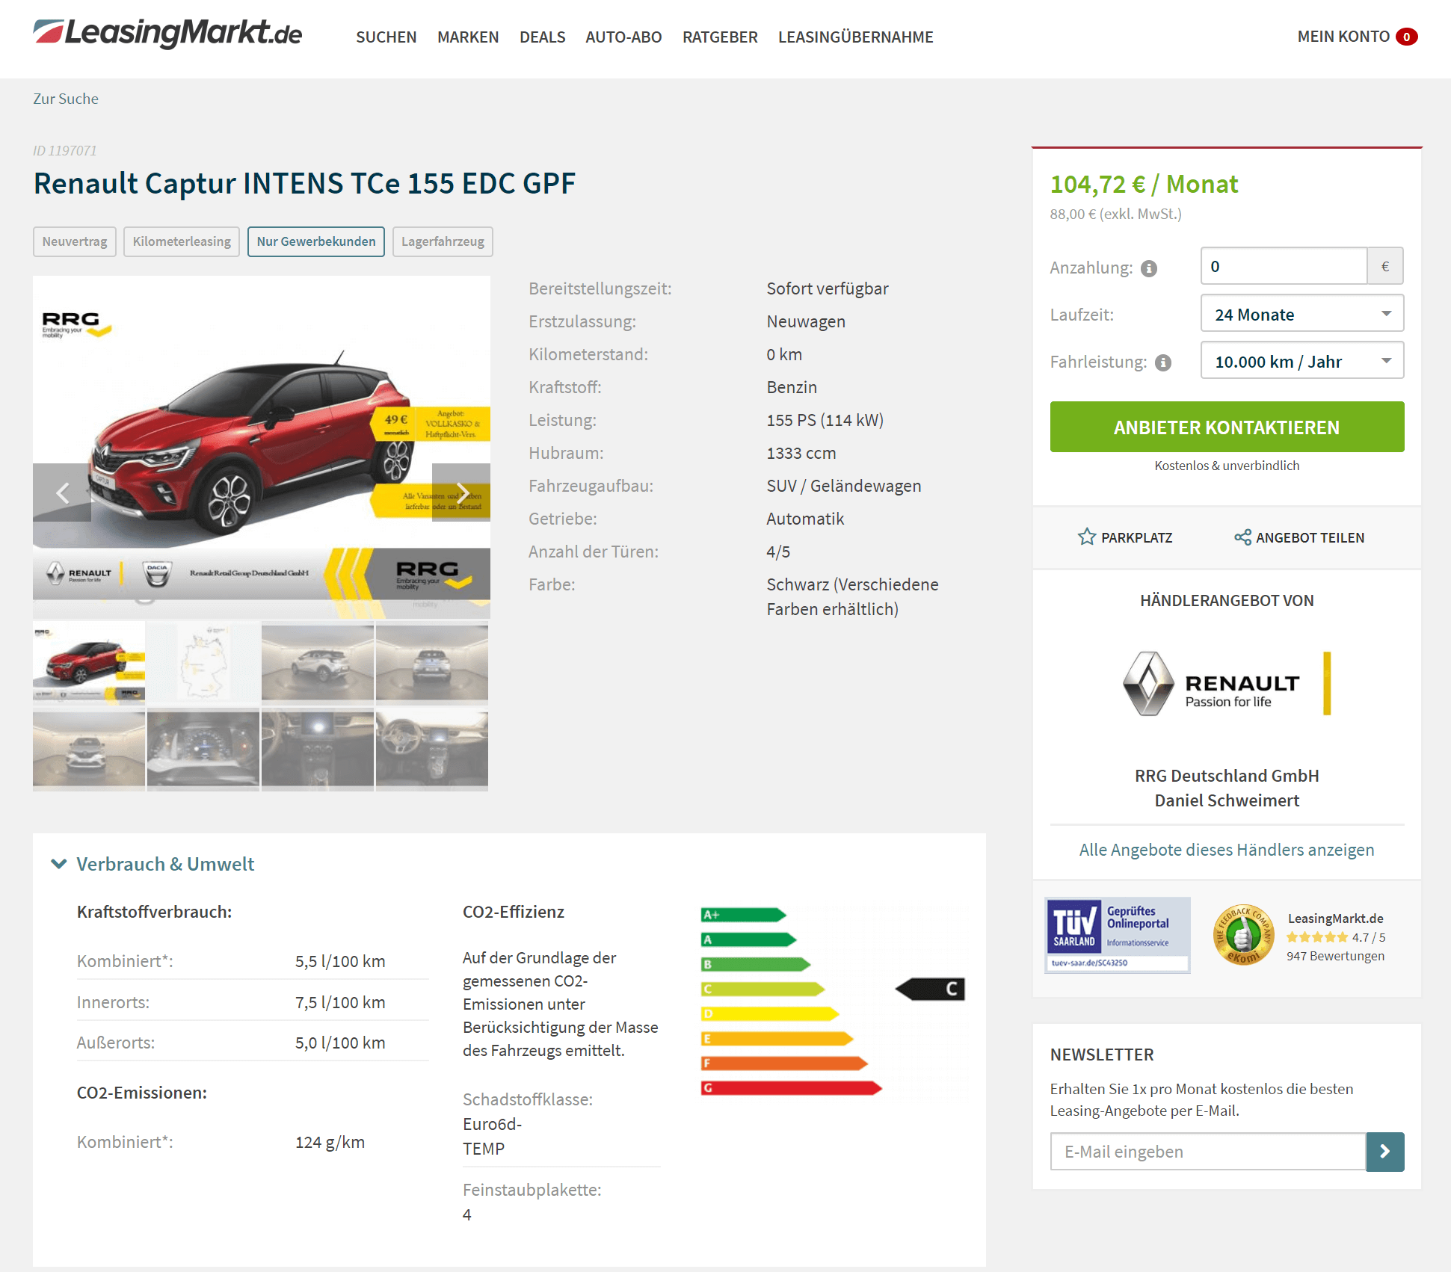This screenshot has height=1272, width=1451.
Task: Click the black C class marker
Action: point(930,989)
